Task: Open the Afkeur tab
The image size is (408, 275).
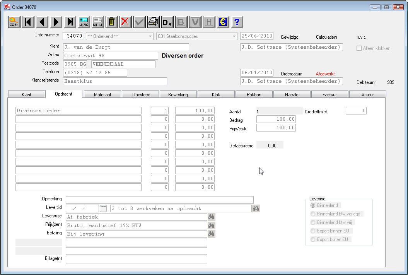Action: click(368, 94)
